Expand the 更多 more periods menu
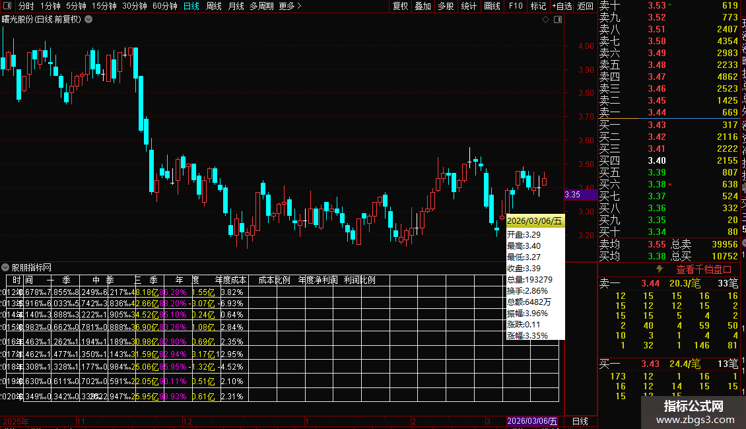The width and height of the screenshot is (746, 429). (290, 6)
